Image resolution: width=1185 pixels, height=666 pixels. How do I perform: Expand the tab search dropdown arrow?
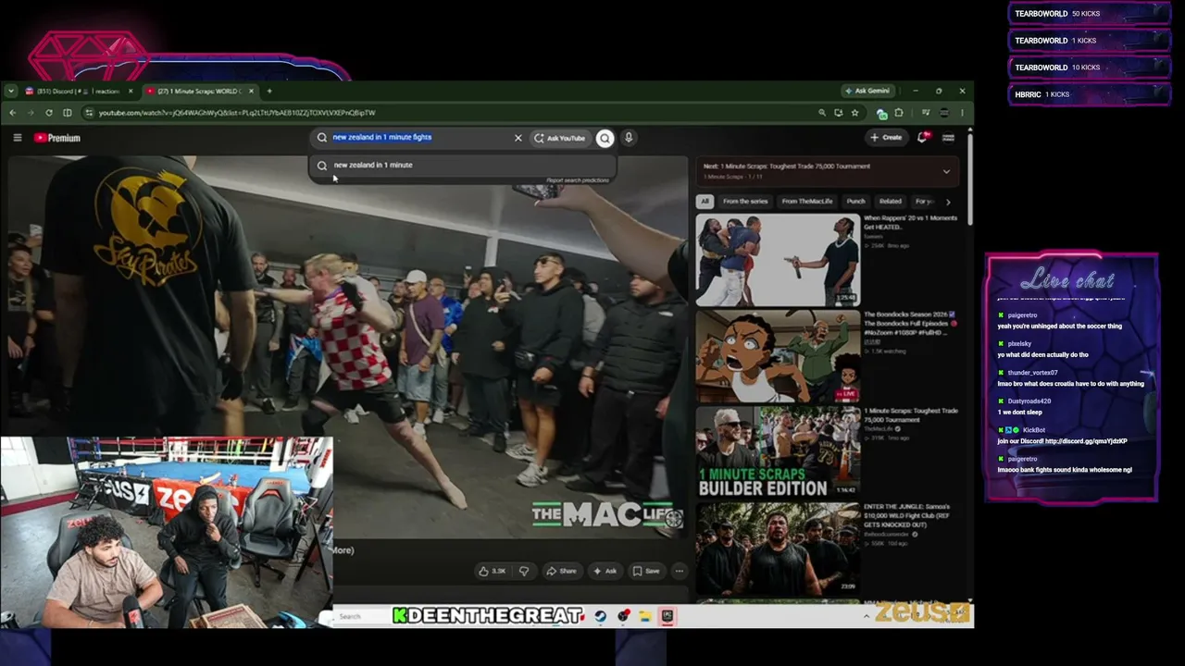11,91
